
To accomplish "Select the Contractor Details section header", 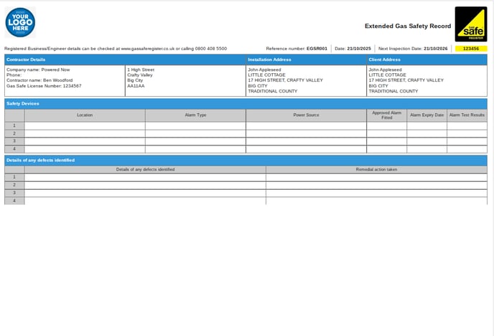I will [26, 59].
